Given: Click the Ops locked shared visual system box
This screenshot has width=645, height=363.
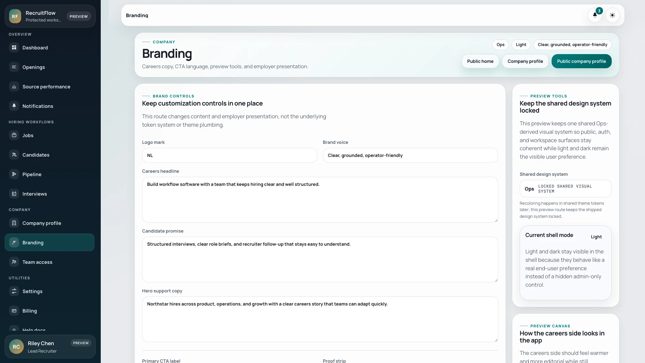Looking at the screenshot, I should [x=565, y=189].
